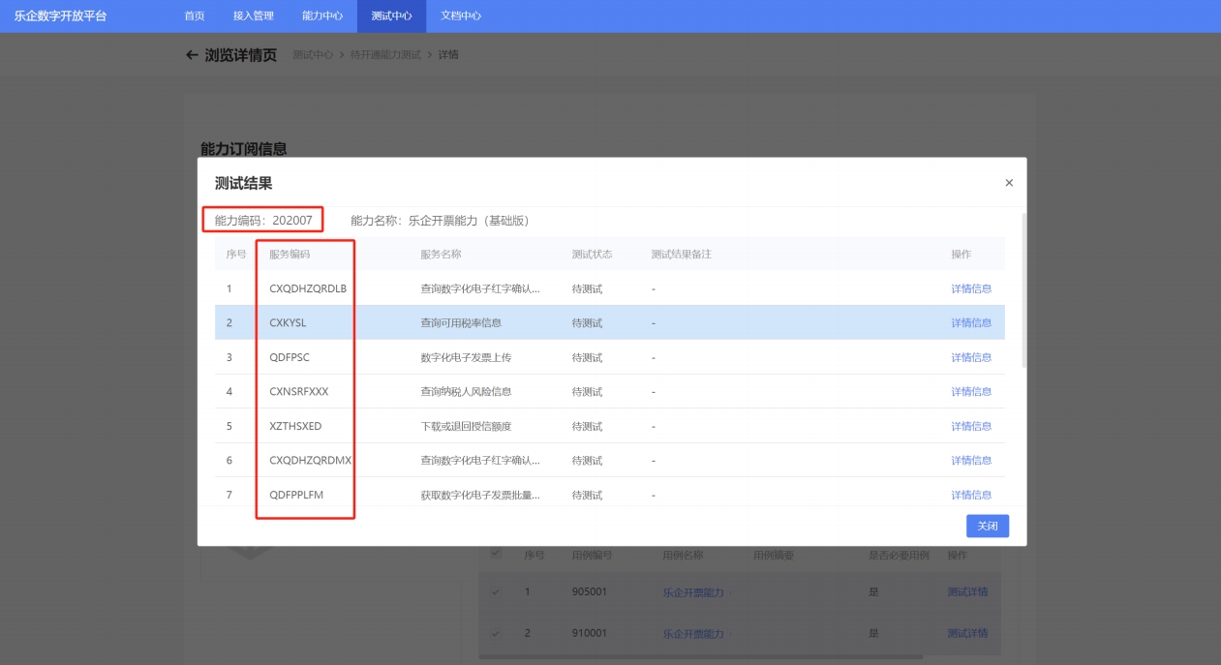Click the 乐企数字开放平台 logo title
Image resolution: width=1221 pixels, height=665 pixels.
pos(61,16)
